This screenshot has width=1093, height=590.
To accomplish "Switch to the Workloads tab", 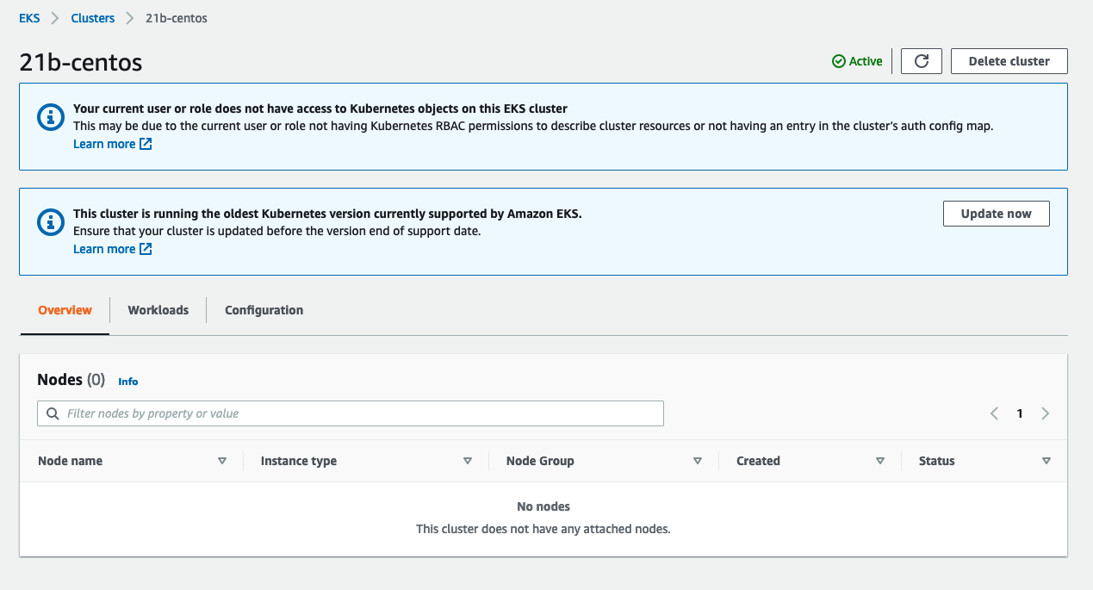I will coord(158,310).
